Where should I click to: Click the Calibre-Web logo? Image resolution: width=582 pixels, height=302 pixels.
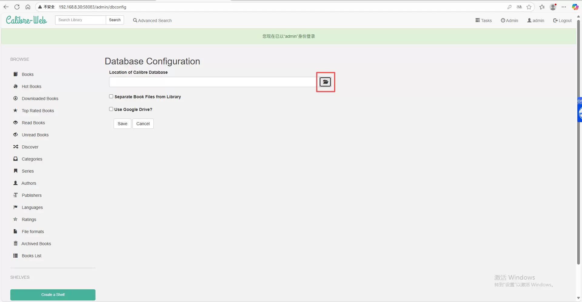pos(26,20)
